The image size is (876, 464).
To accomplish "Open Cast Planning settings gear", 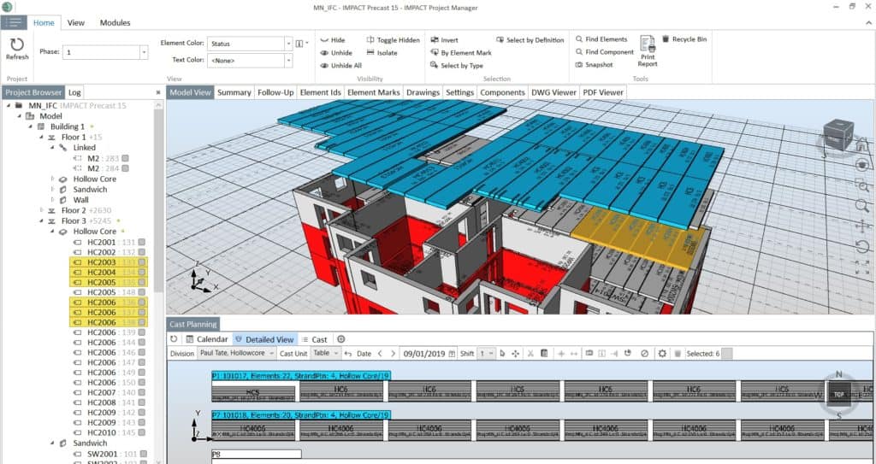I will pos(662,354).
